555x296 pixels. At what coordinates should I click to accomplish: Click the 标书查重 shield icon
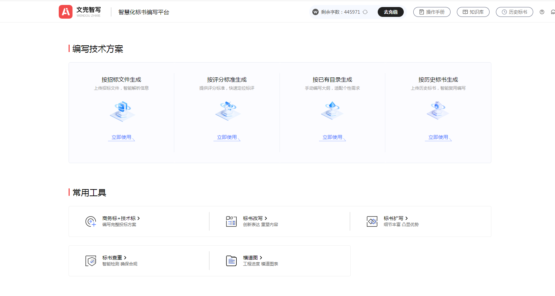[x=91, y=261]
